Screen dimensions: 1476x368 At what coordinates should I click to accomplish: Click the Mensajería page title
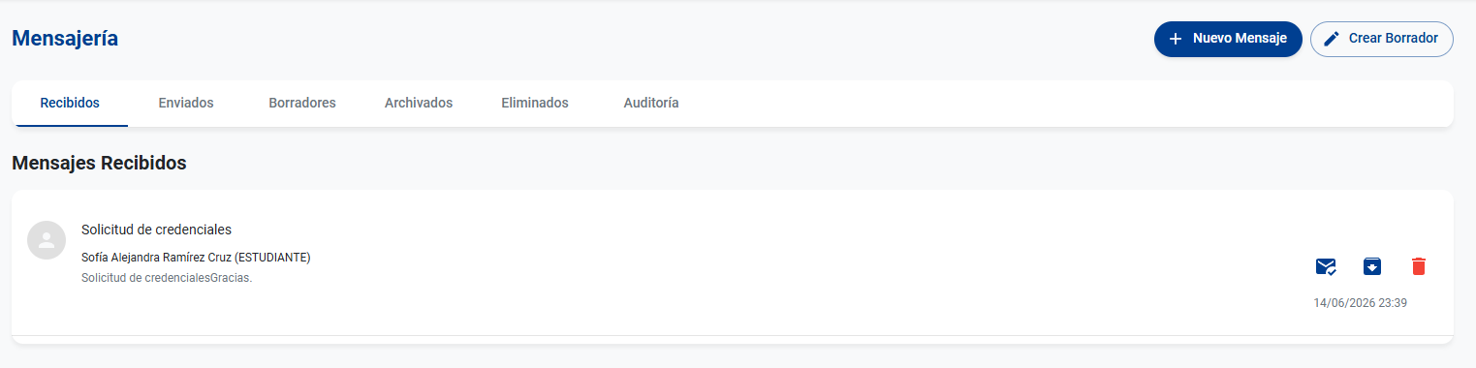point(65,39)
